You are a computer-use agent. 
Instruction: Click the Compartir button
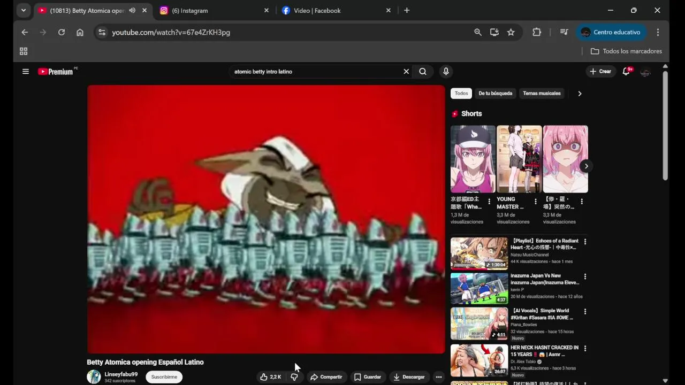pyautogui.click(x=326, y=377)
